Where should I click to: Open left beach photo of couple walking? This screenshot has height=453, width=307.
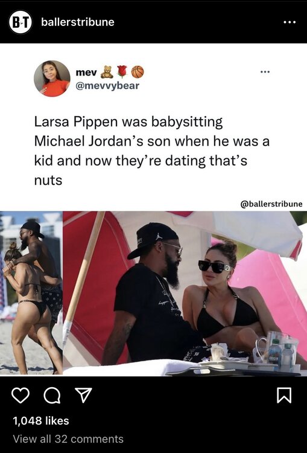[x=31, y=293]
